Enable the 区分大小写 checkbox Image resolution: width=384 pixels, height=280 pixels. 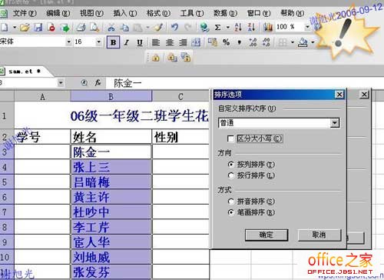[x=230, y=138]
